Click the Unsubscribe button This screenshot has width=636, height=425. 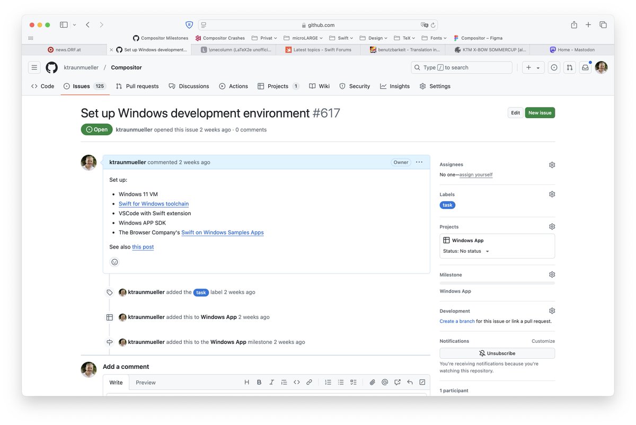(497, 353)
